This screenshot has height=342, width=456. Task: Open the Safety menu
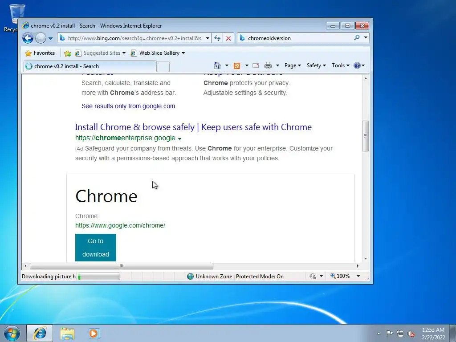316,65
